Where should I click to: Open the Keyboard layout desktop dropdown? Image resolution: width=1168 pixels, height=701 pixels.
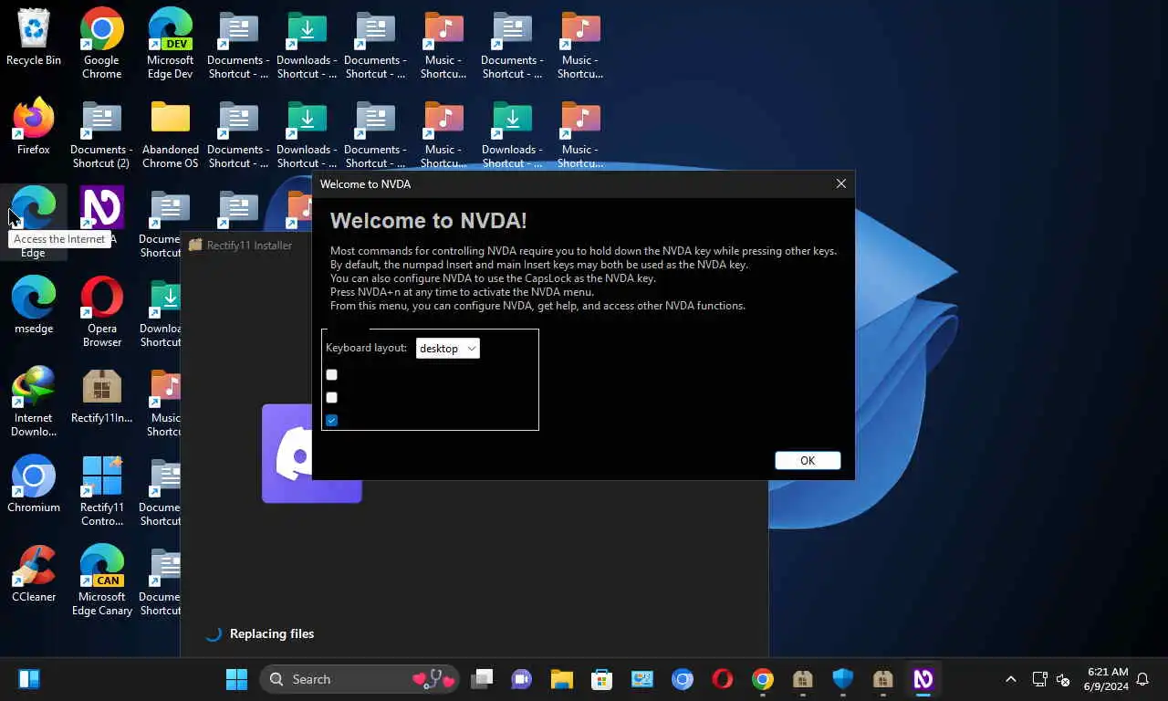pyautogui.click(x=447, y=348)
